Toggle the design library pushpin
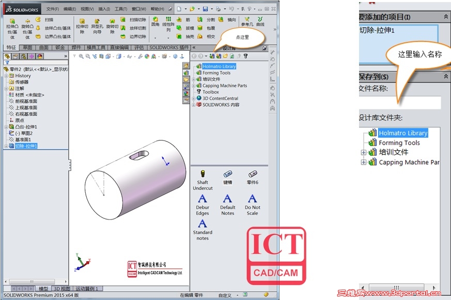Image resolution: width=451 pixels, height=300 pixels. point(265,48)
